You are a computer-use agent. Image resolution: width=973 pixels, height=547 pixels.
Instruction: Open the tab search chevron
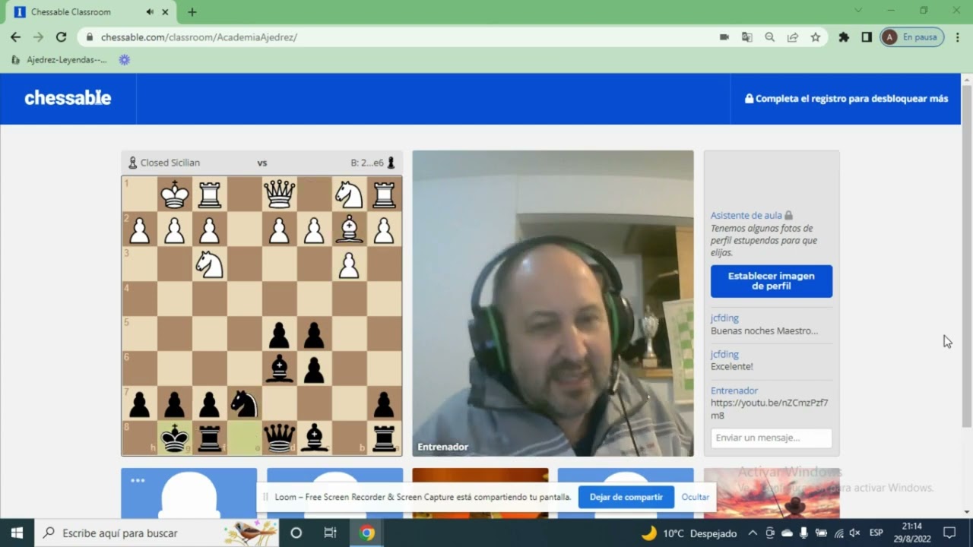tap(858, 11)
